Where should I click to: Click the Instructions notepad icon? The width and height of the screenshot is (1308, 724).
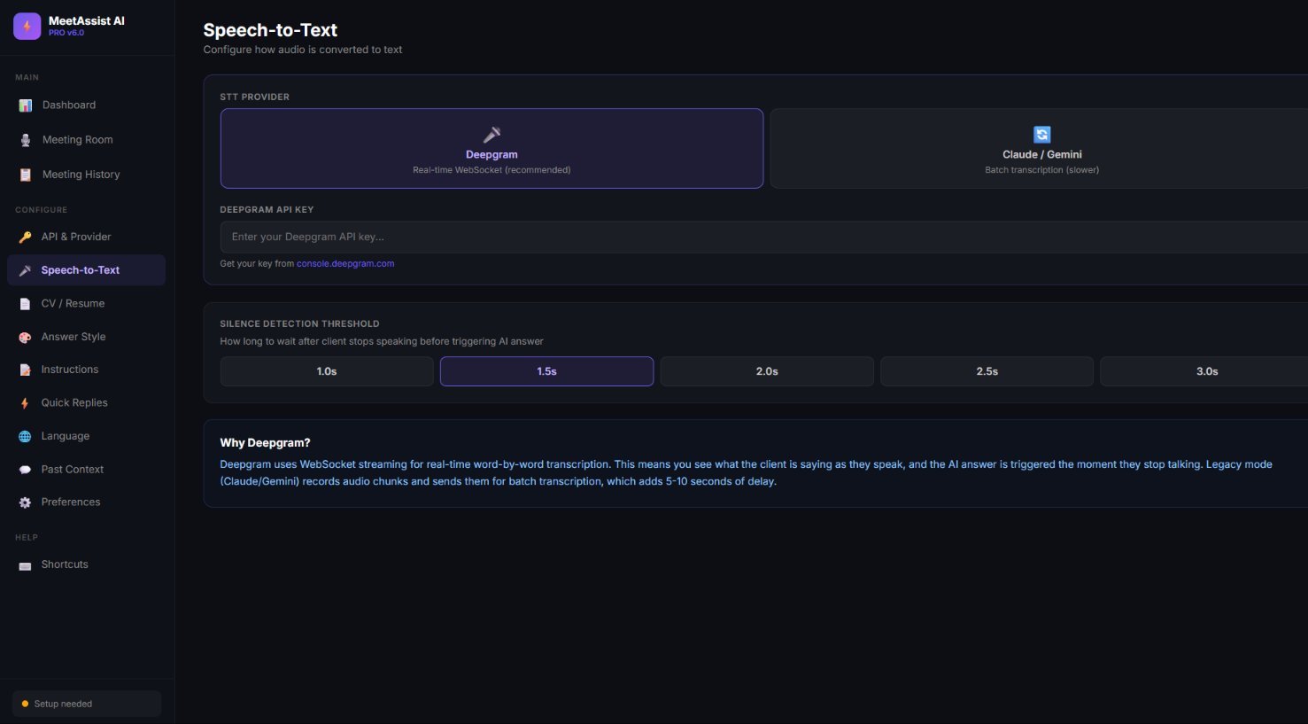tap(25, 370)
